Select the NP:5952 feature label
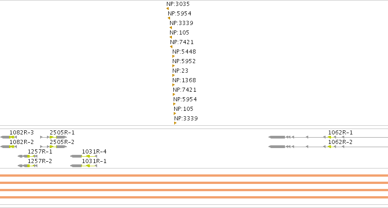388x208 pixels. click(184, 61)
